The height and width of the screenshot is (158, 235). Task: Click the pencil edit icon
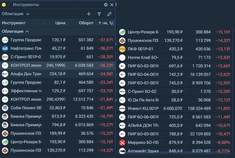click(109, 14)
